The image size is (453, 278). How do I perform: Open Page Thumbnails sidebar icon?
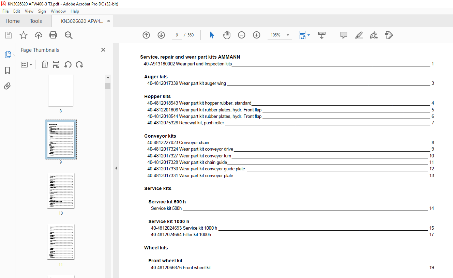click(x=7, y=55)
